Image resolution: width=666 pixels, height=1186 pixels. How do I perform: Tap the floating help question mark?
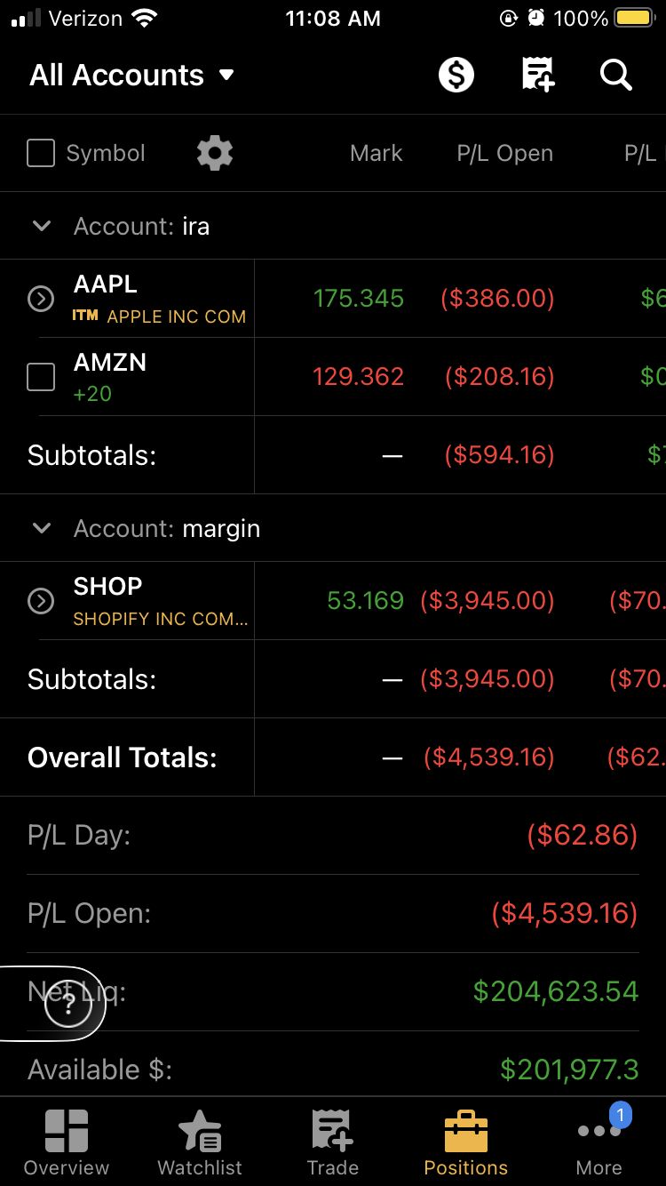(x=68, y=1007)
